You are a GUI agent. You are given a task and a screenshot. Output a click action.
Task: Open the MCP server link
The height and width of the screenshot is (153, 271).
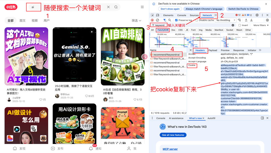point(170,149)
